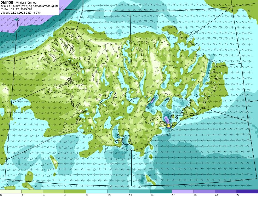This screenshot has height=197, width=258.
Task: Click the '2' legend scale label
Action: 22,195
